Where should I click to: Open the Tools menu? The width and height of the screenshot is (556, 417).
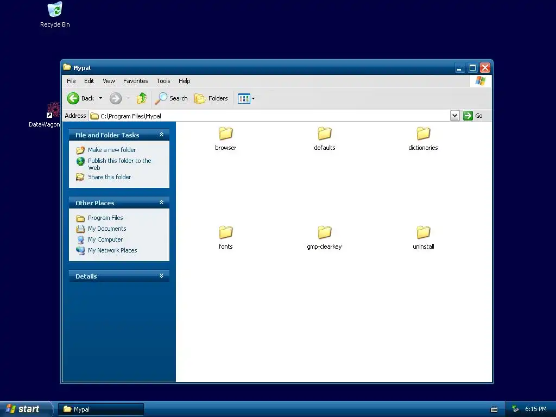[x=163, y=81]
